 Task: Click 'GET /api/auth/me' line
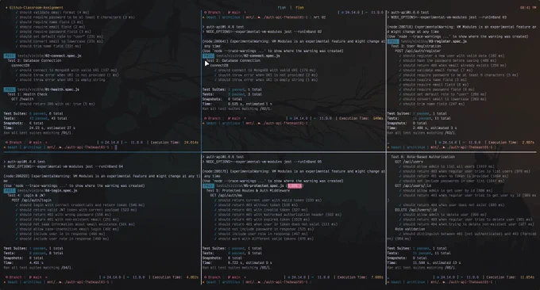[x=226, y=195]
